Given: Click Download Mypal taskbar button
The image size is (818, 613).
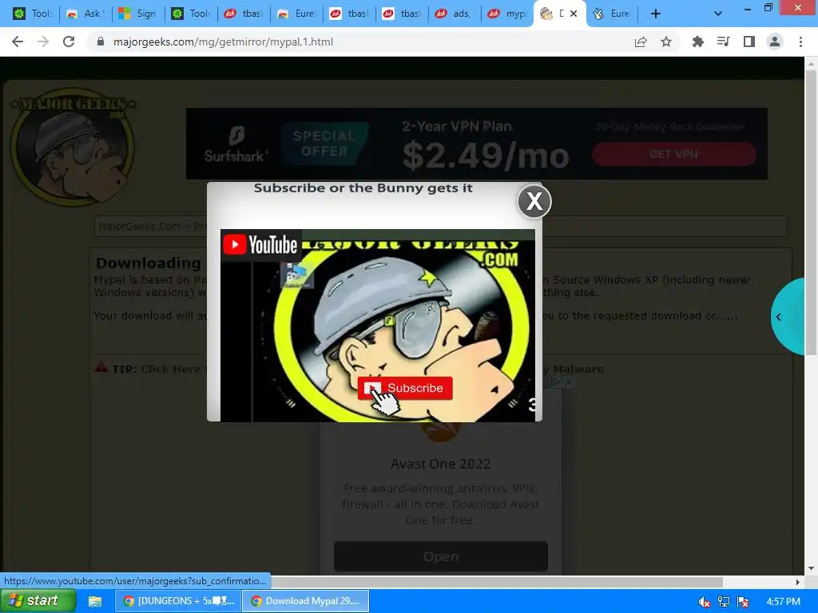Looking at the screenshot, I should 306,601.
